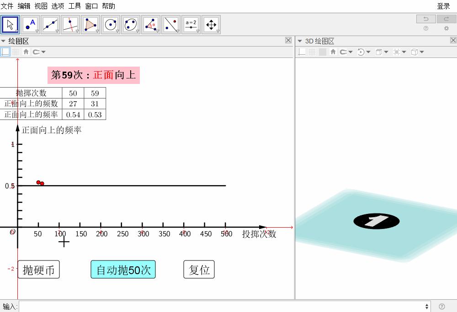Select the Perpendicular Line tool
457x312 pixels.
[70, 25]
